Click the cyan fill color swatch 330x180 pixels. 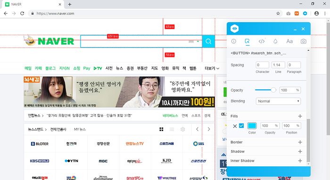click(x=252, y=125)
